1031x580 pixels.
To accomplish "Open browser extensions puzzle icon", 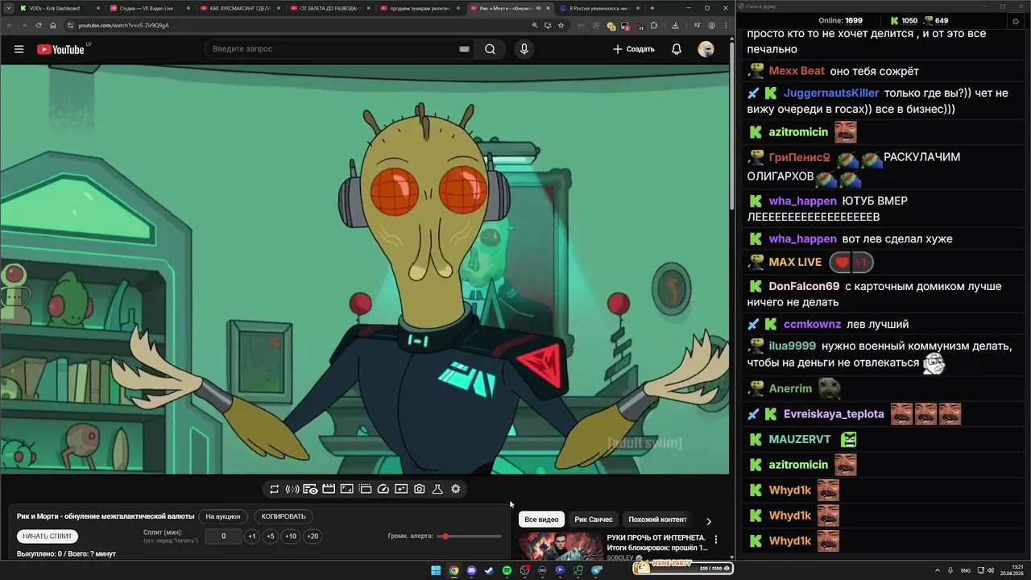I will [653, 25].
